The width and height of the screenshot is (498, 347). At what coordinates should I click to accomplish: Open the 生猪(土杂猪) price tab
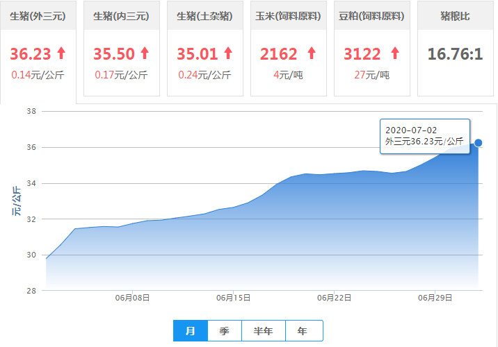[204, 15]
